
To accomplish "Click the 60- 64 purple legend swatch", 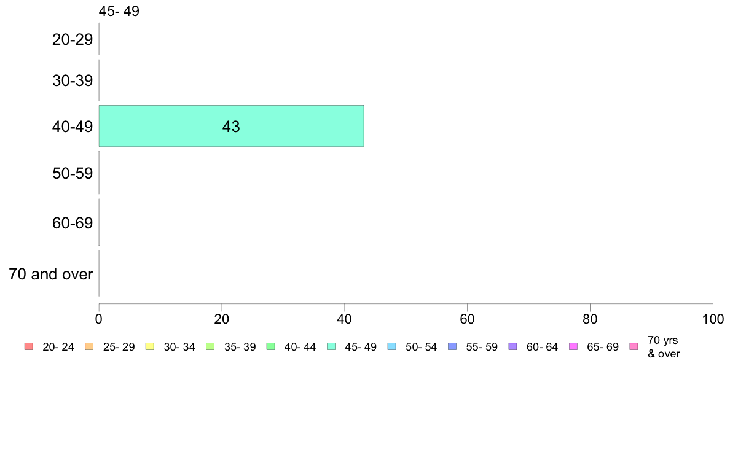I will tap(513, 346).
